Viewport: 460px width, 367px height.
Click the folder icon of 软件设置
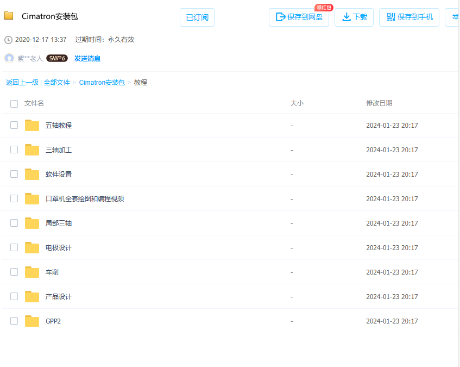point(32,175)
